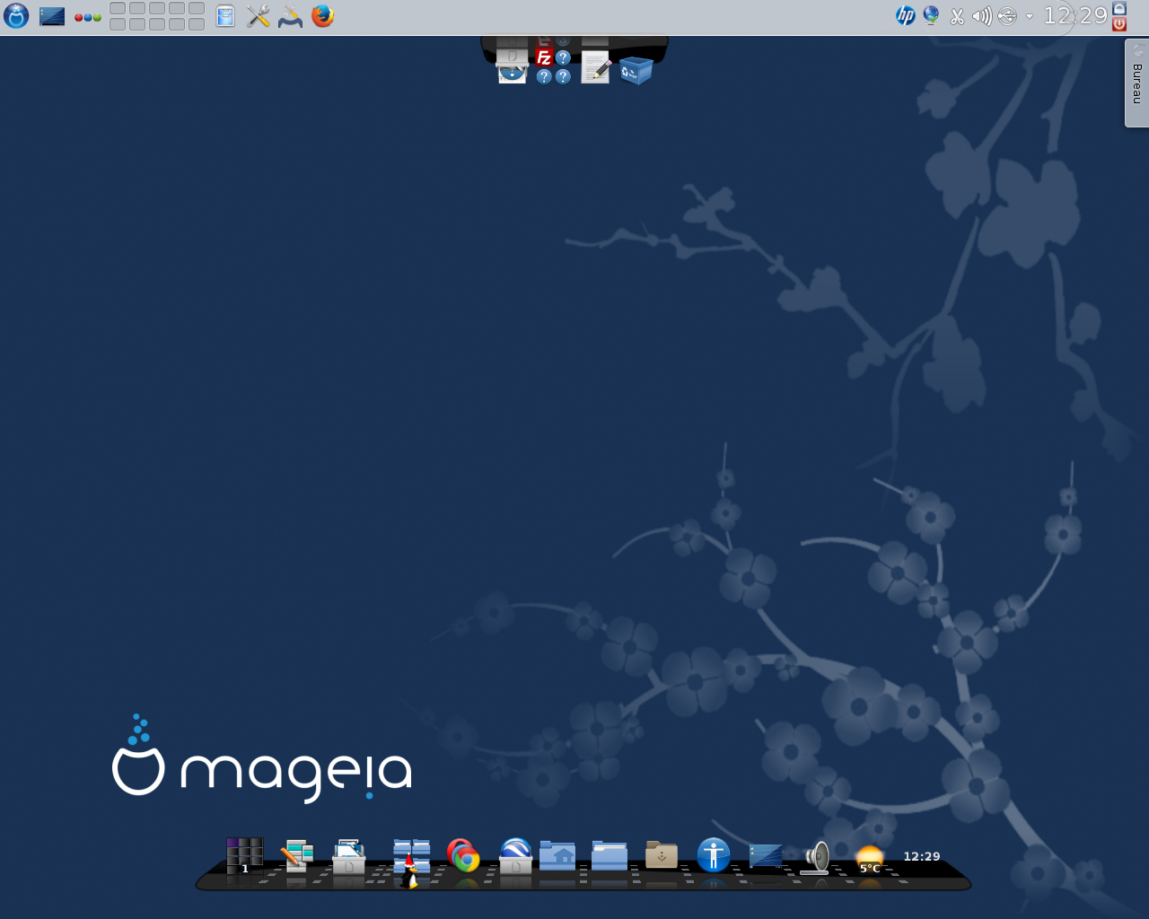Launch FileZilla from the top dock

[544, 57]
